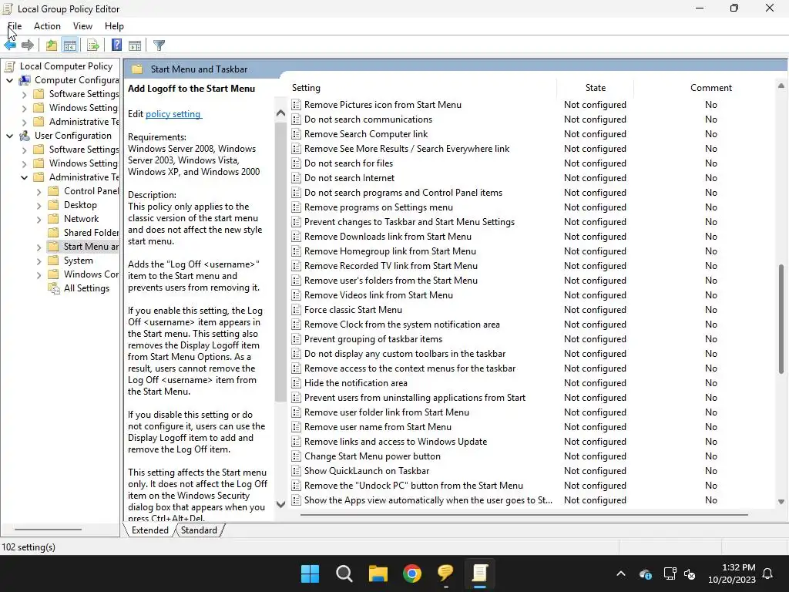
Task: Click the icon beside Force classic Start Menu
Action: point(297,310)
